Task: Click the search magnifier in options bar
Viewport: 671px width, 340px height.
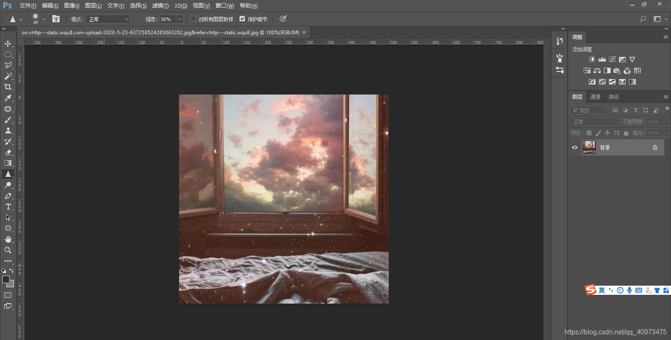Action: pos(643,19)
